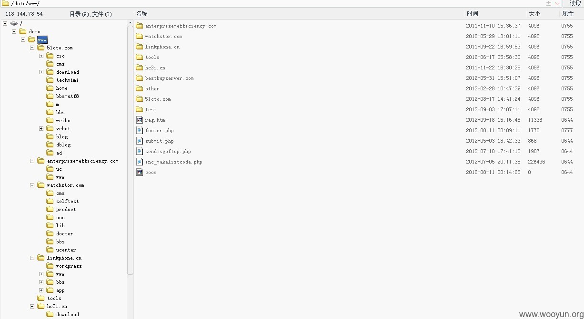The width and height of the screenshot is (584, 319).
Task: Click the wordpress folder icon in tree
Action: click(50, 266)
